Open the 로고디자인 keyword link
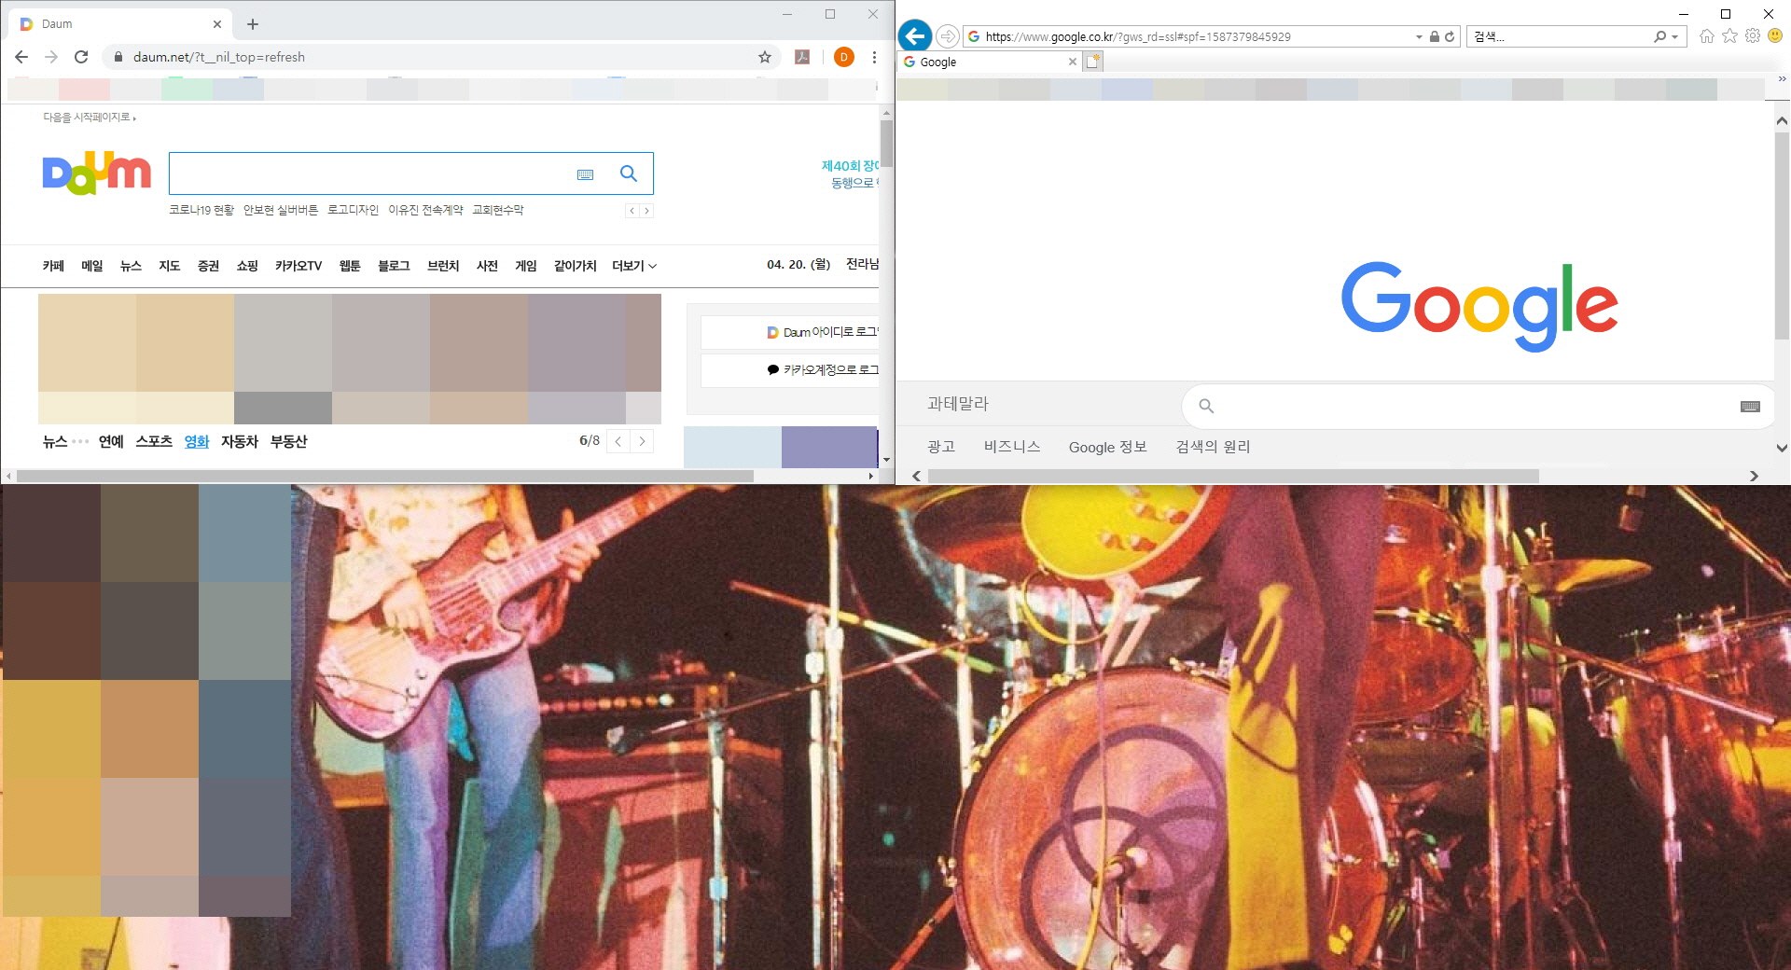 [x=353, y=210]
